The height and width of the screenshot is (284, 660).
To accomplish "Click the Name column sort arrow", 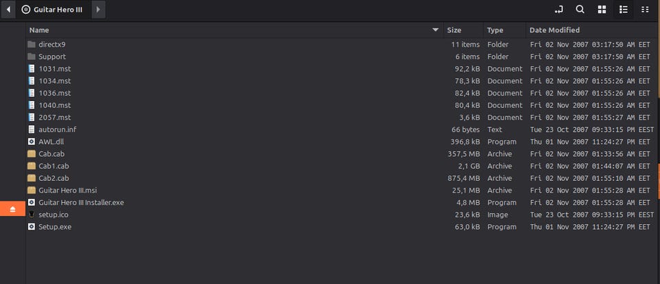I will [x=436, y=30].
